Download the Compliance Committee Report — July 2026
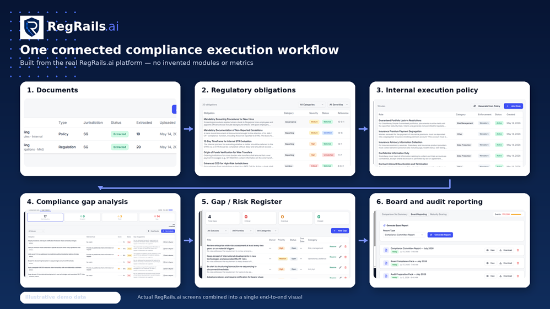The image size is (550, 309). 506,250
